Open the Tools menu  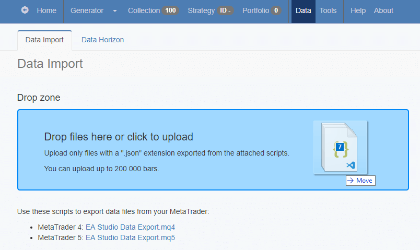point(328,10)
